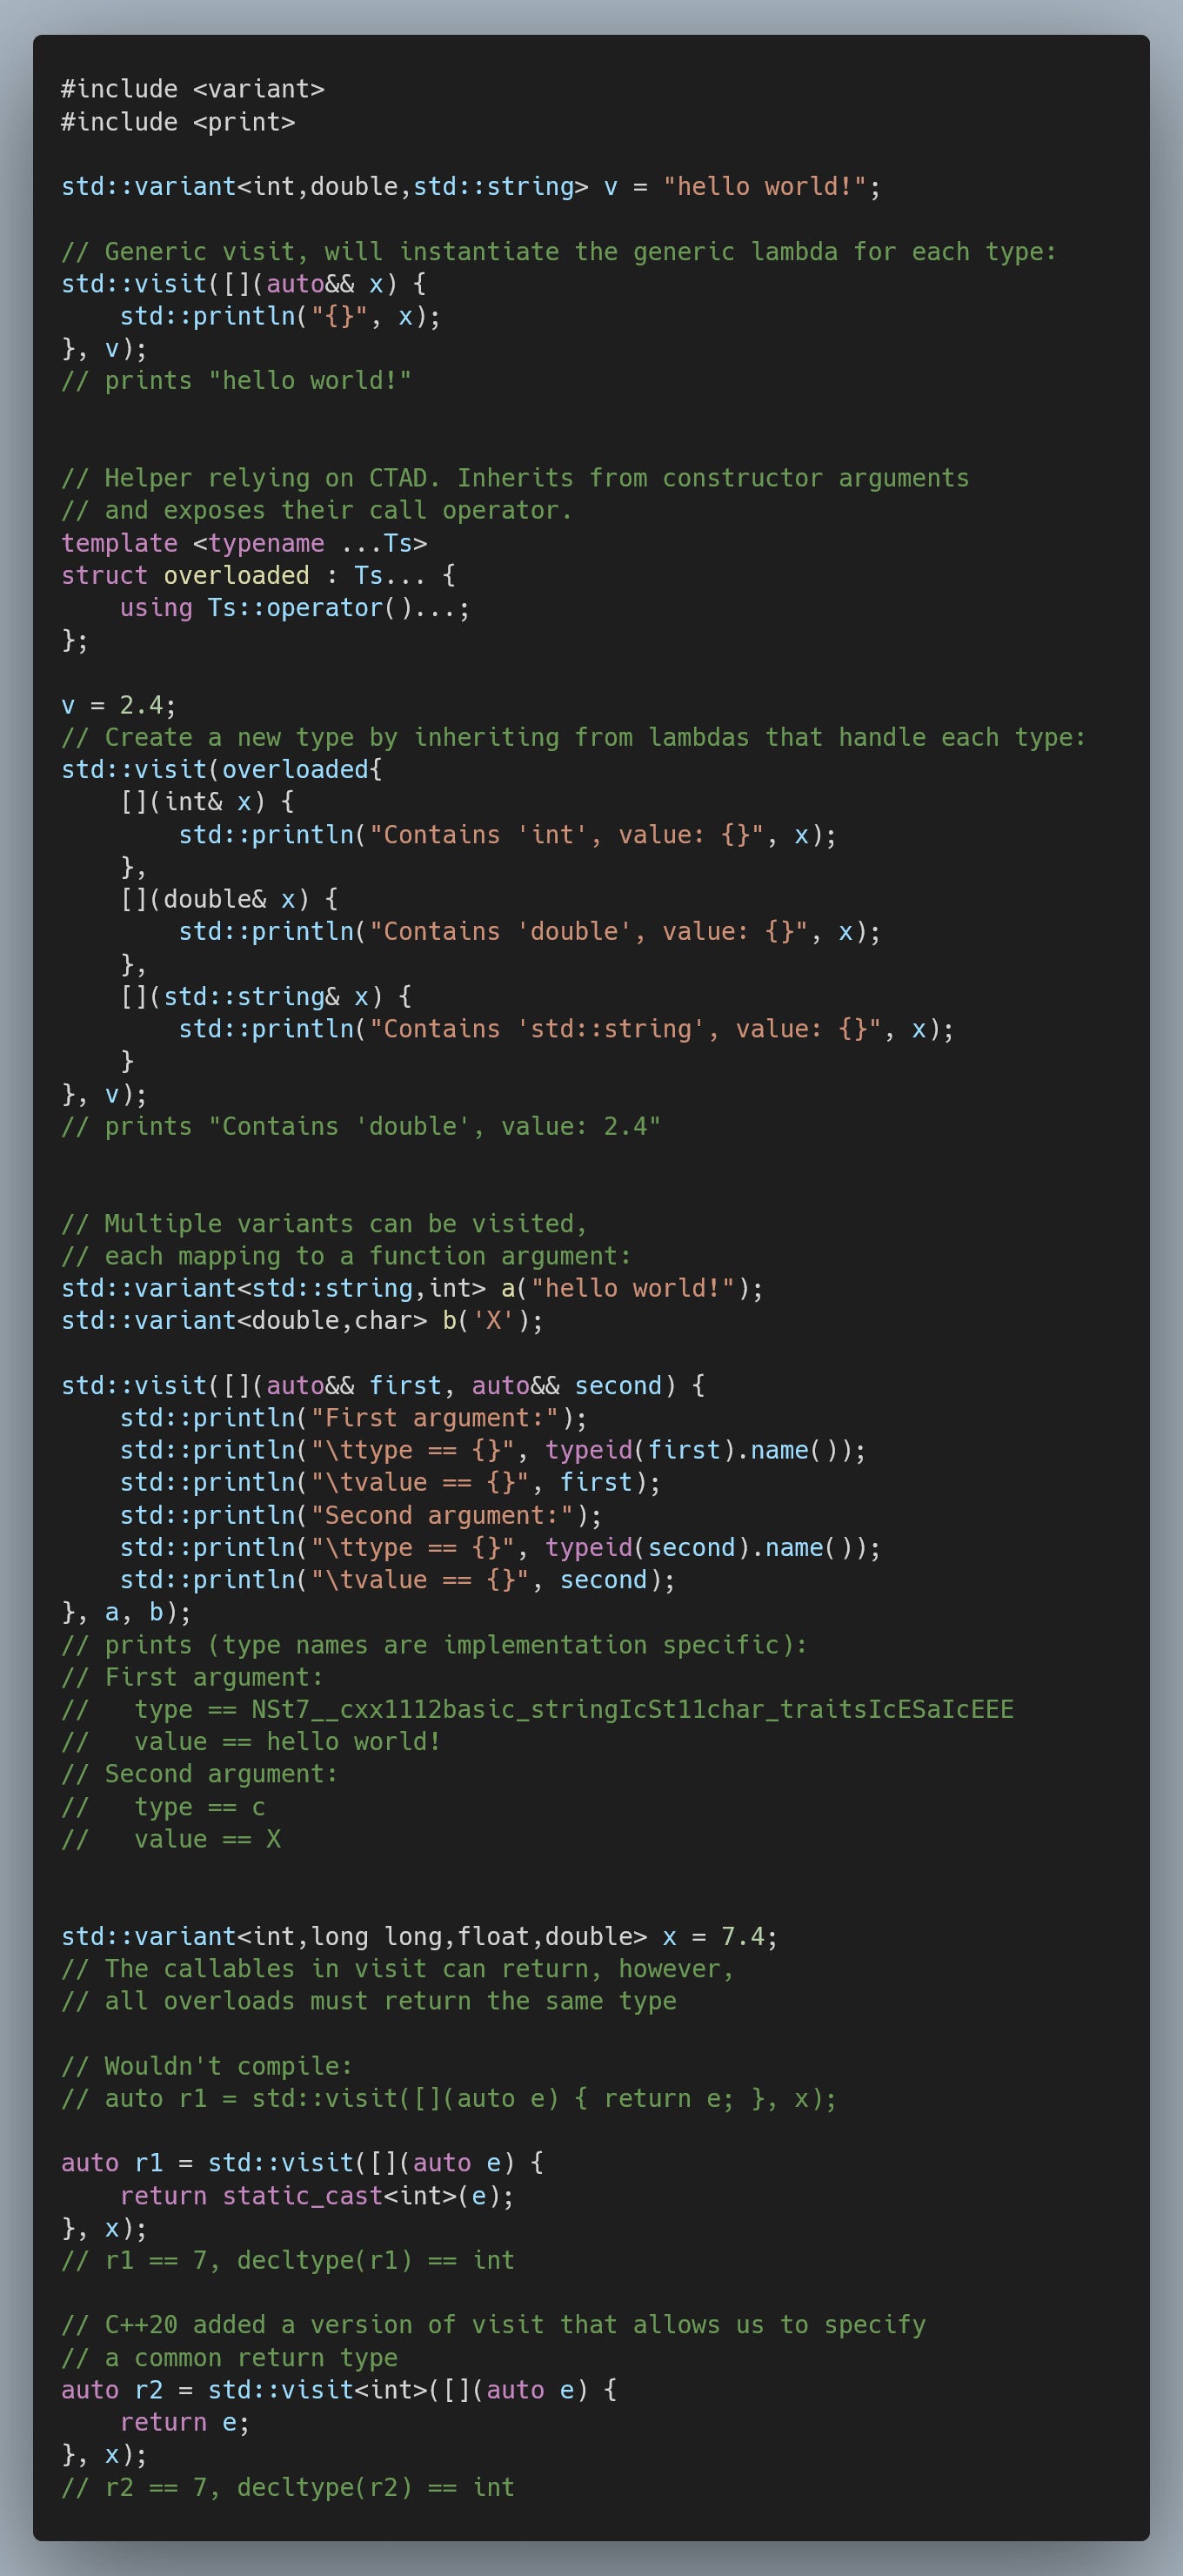The height and width of the screenshot is (2576, 1183).
Task: Click the line 'auto r1 = std::visit([](auto e) {'
Action: pos(302,2163)
